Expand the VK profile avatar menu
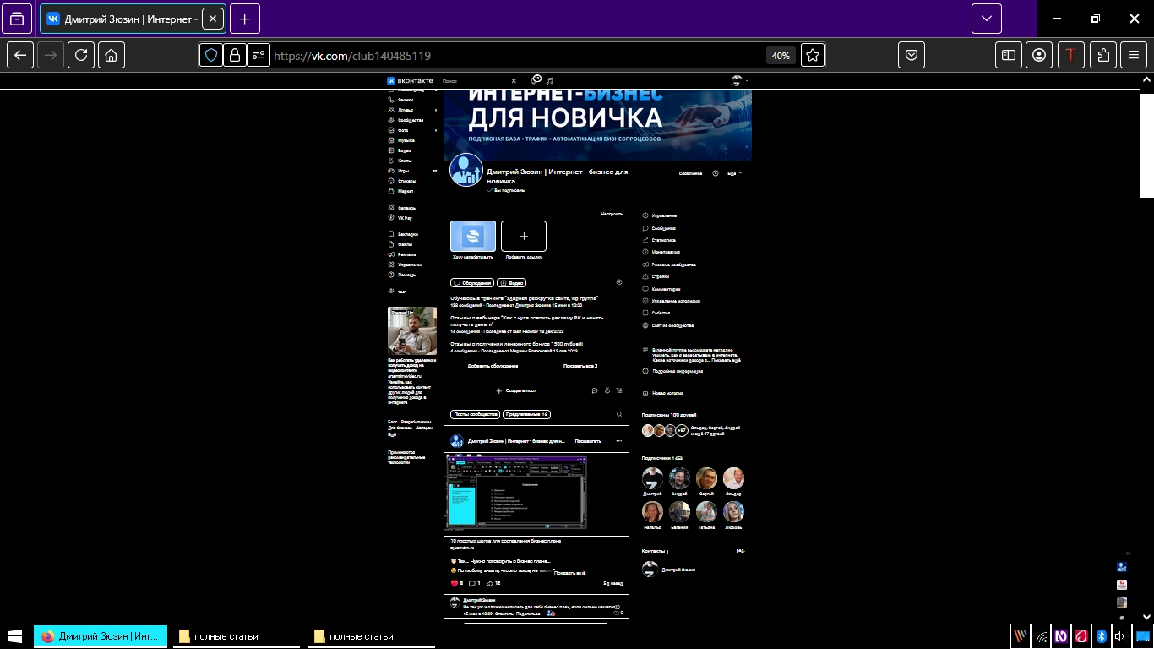The height and width of the screenshot is (649, 1154). [740, 80]
